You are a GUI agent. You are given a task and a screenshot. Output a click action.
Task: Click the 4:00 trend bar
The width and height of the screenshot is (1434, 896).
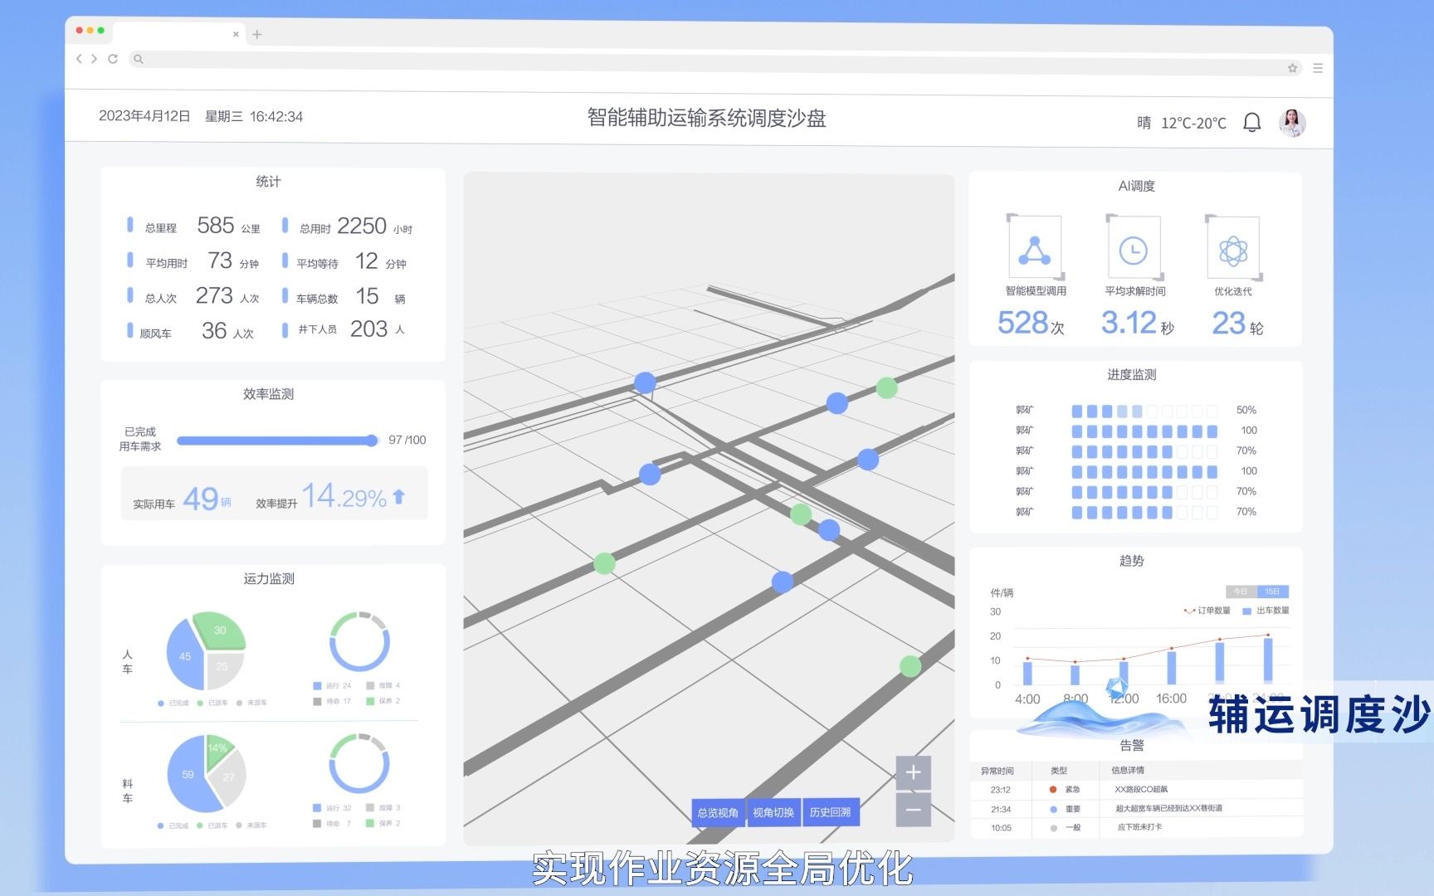pyautogui.click(x=1027, y=673)
